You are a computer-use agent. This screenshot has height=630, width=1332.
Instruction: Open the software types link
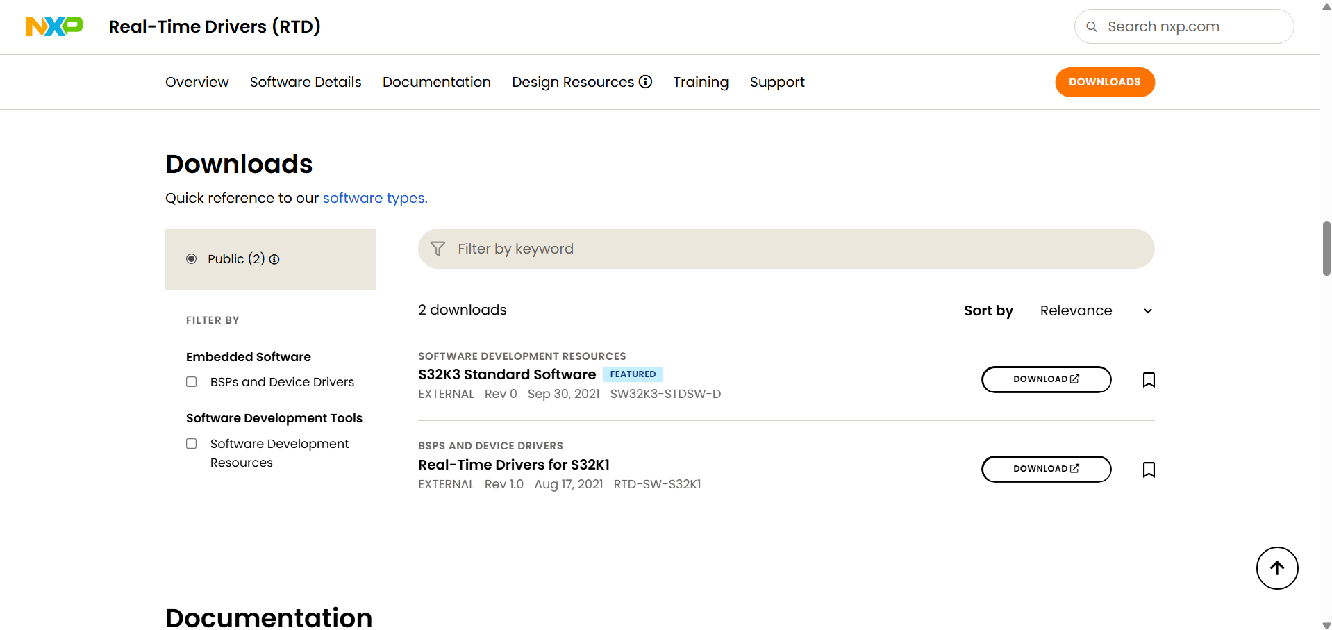(375, 198)
